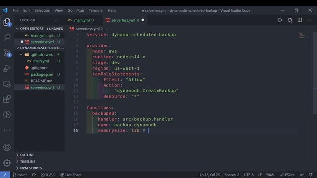Viewport: 317px width, 178px height.
Task: Open editor More Actions ellipsis
Action: click(309, 20)
